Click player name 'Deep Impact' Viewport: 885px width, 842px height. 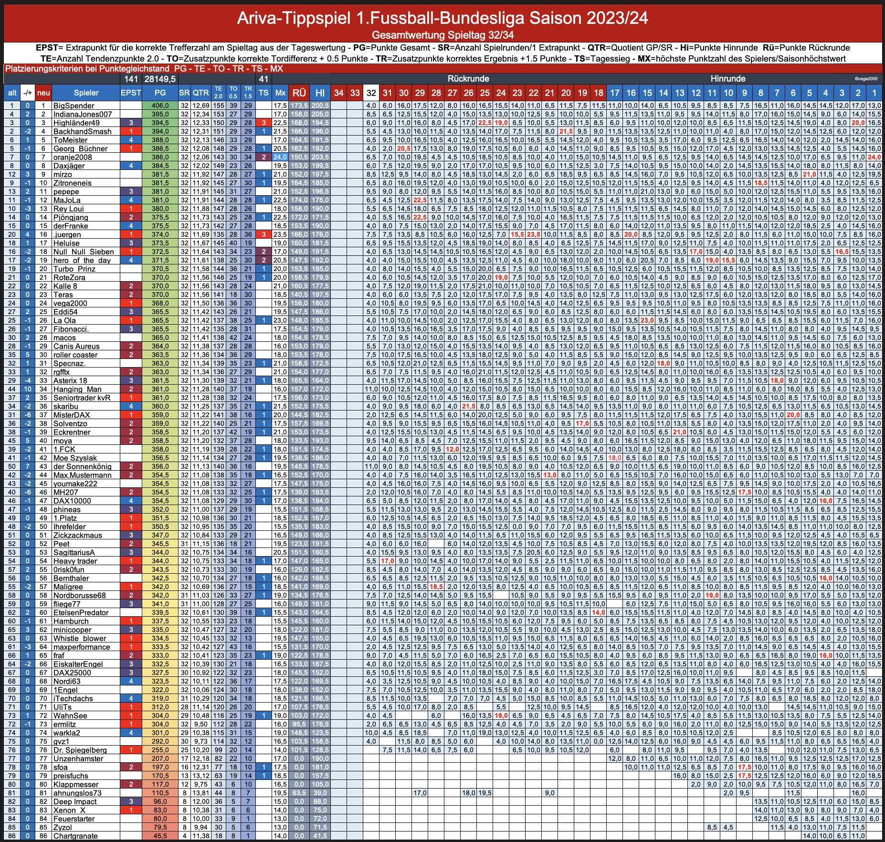click(x=75, y=801)
